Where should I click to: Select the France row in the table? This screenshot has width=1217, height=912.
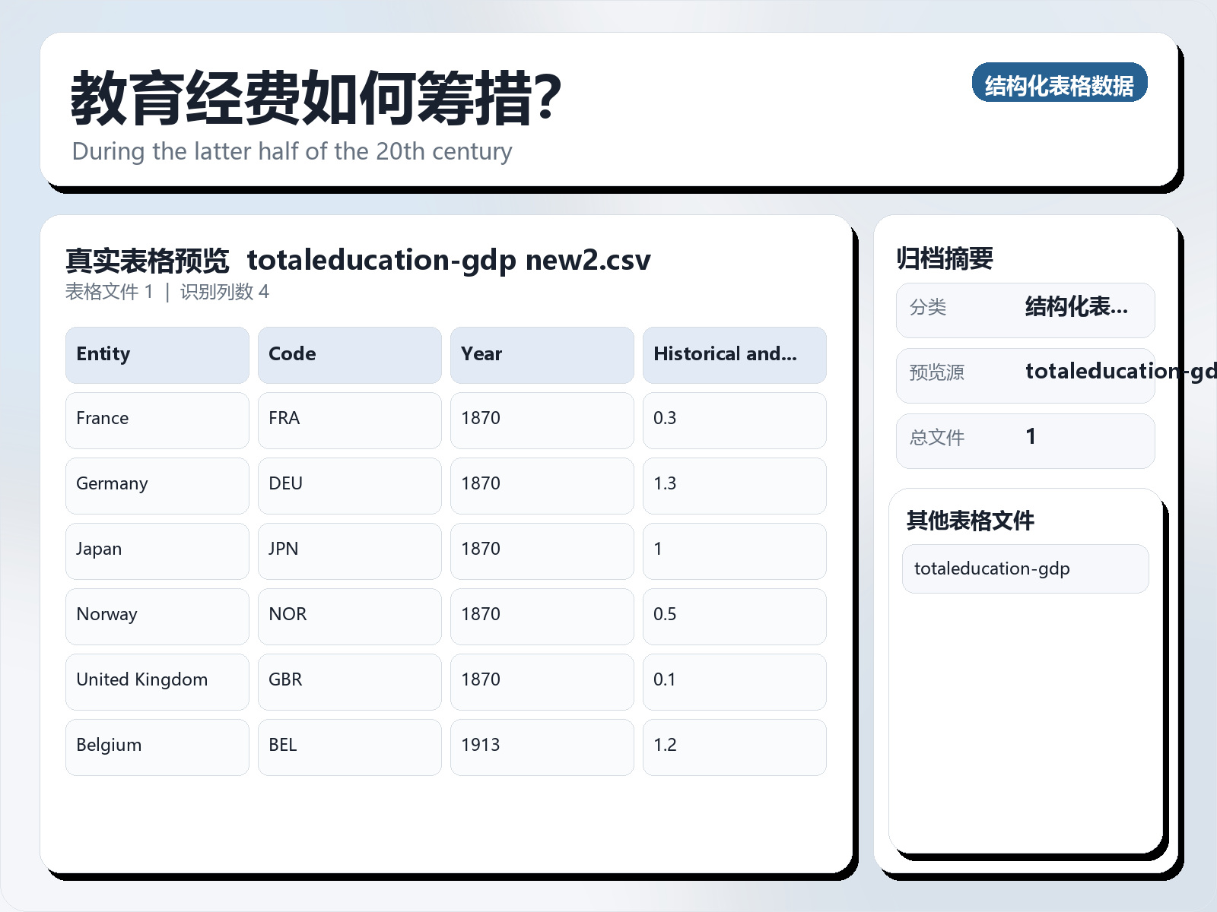pyautogui.click(x=157, y=419)
